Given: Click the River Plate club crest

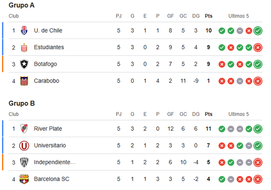Looking at the screenshot, I should click(24, 129).
